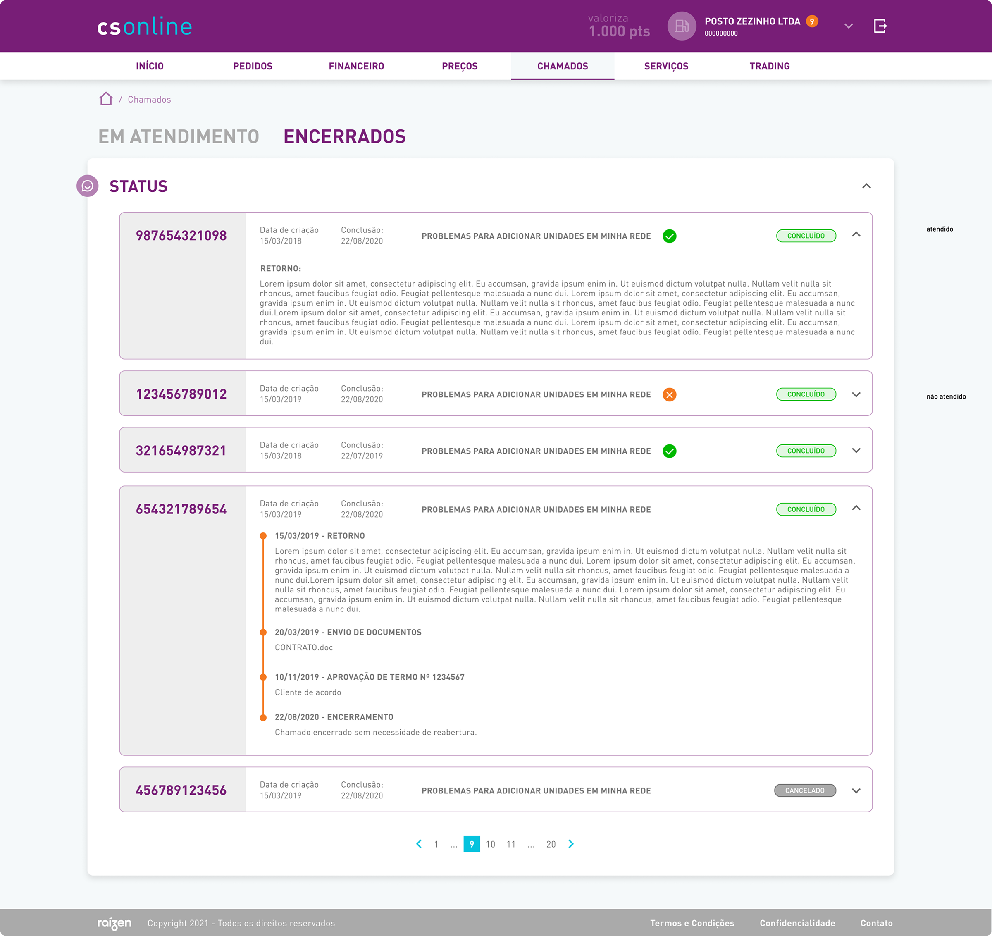992x936 pixels.
Task: Click the home icon in the breadcrumb
Action: 106,99
